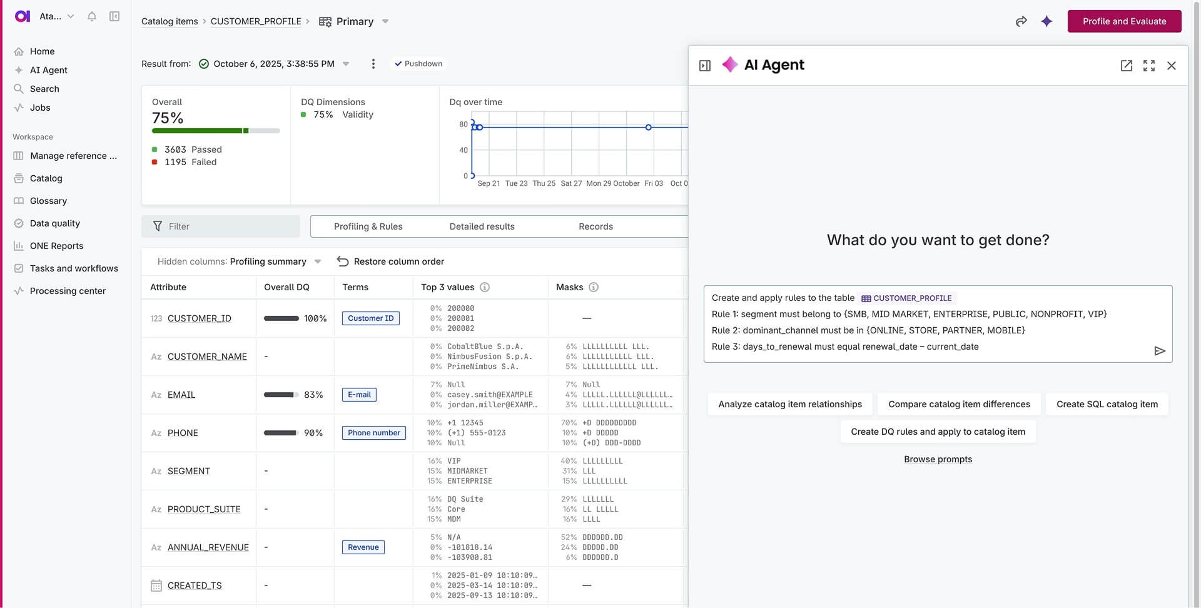Toggle the Pushdown indicator
This screenshot has height=608, width=1201.
418,64
